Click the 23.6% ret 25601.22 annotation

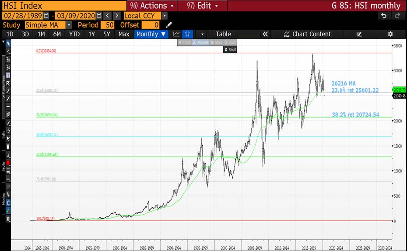click(355, 90)
